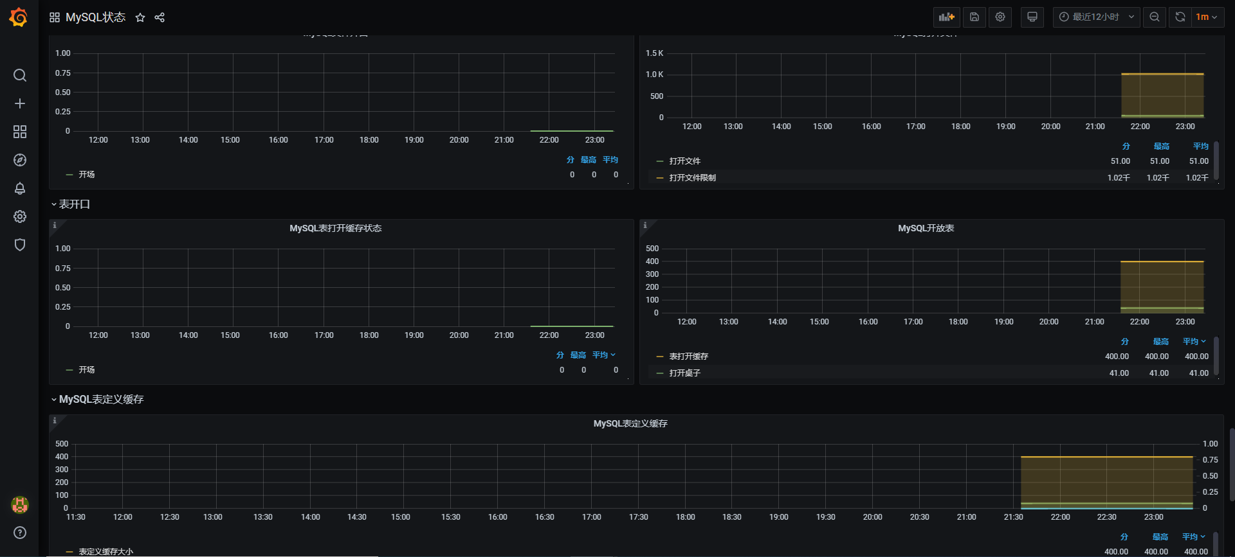Screen dimensions: 1235x557
Task: Toggle 表定义缓存大小 series in legend
Action: [105, 552]
